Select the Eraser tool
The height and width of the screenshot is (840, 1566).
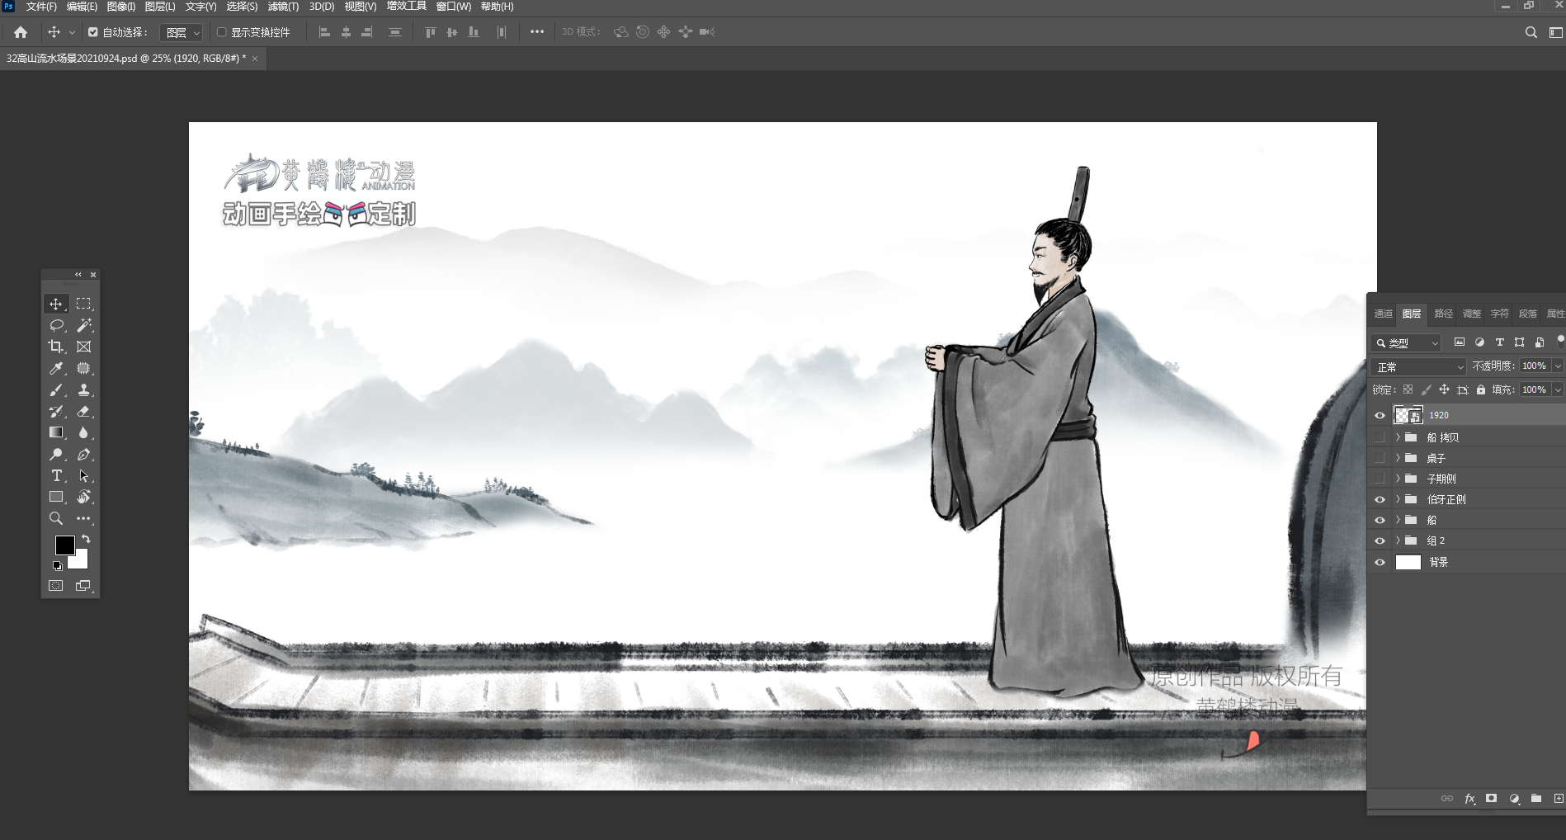[x=83, y=411]
